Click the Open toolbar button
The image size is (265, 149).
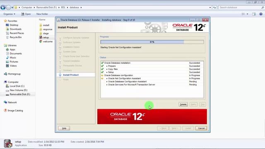tap(26, 14)
